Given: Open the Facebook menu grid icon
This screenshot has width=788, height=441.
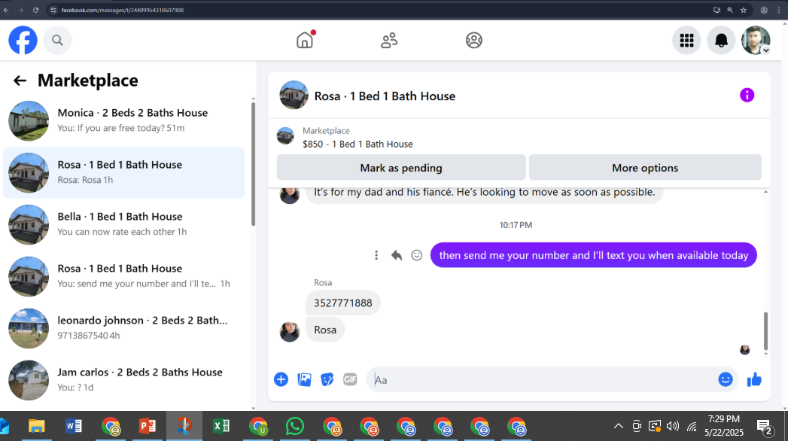Looking at the screenshot, I should pos(686,40).
